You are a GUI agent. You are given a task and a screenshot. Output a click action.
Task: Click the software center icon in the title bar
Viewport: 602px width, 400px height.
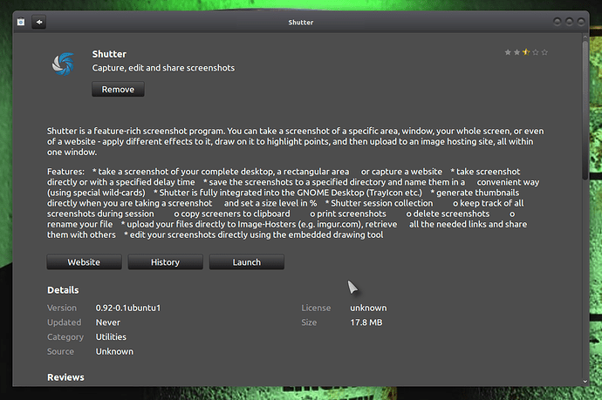tap(21, 22)
